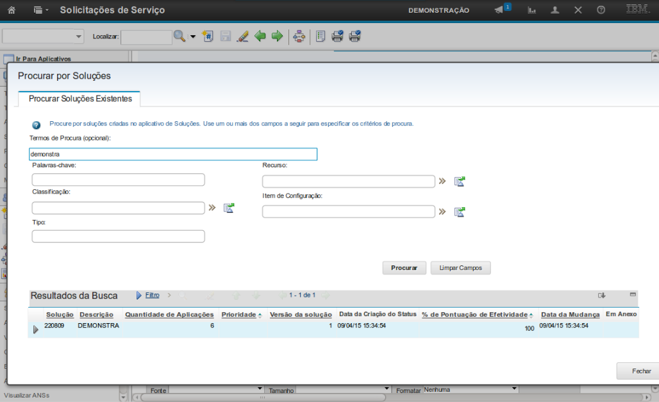Open the help icon in top bar
This screenshot has width=659, height=402.
pos(601,10)
